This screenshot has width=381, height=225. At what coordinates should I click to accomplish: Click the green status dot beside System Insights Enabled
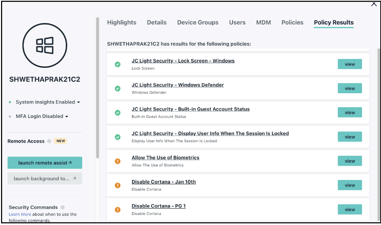click(11, 102)
